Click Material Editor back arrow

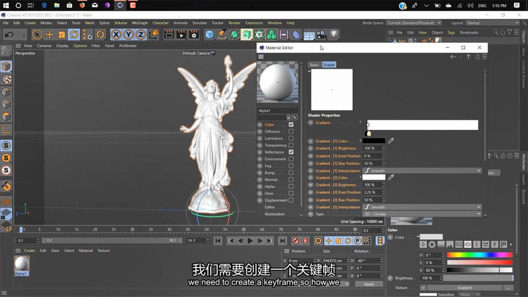point(453,57)
